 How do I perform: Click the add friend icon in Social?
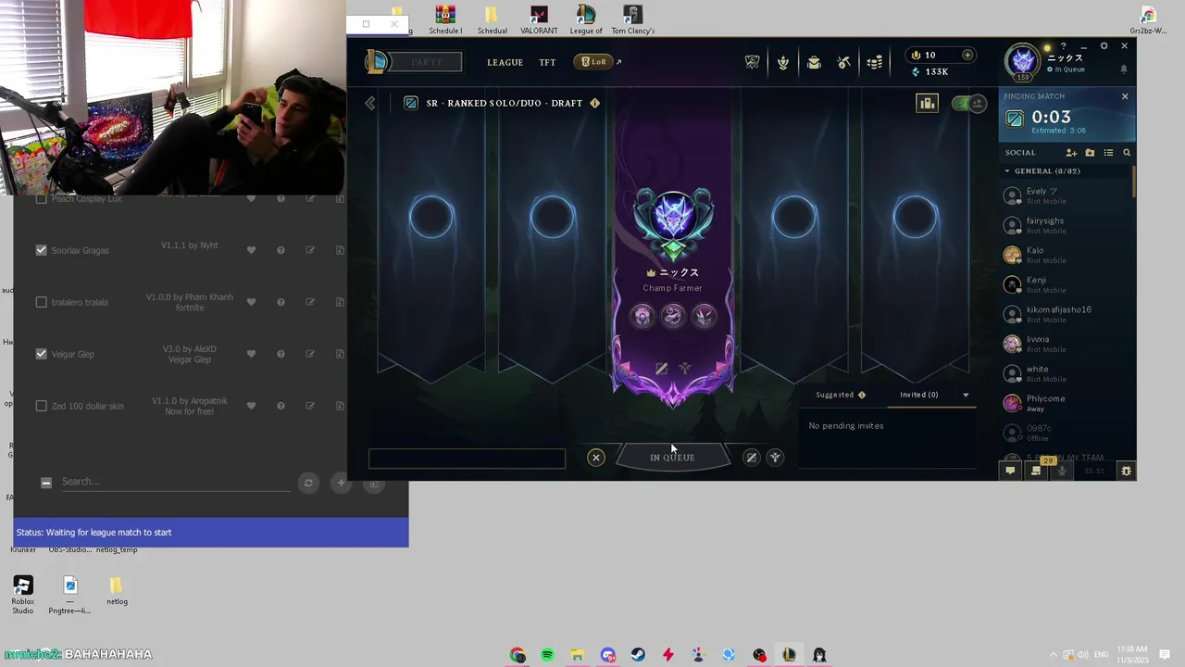point(1071,153)
